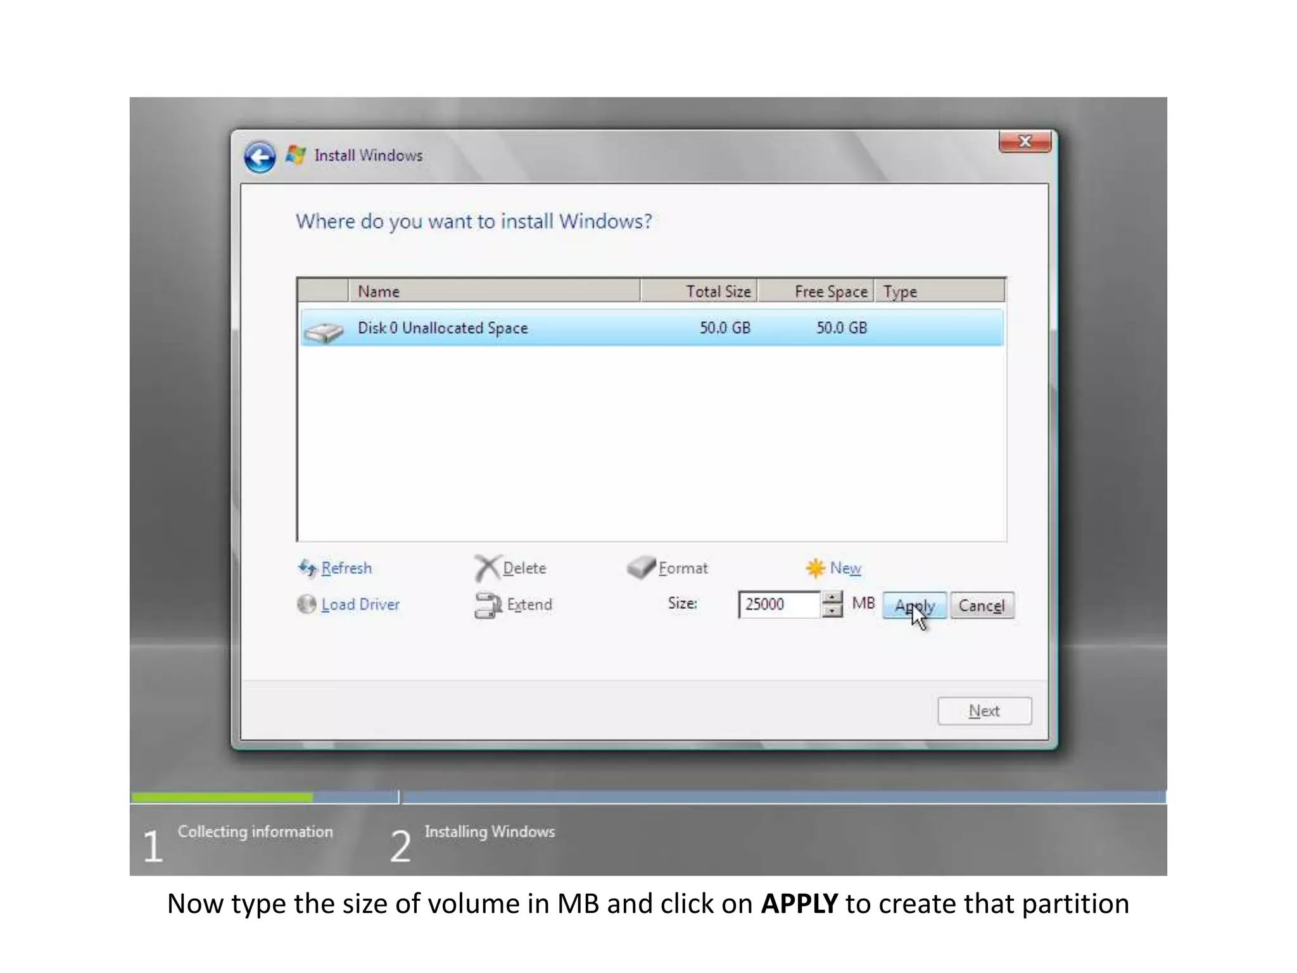Image resolution: width=1297 pixels, height=973 pixels.
Task: Click the 50.0 GB Total Size cell
Action: [725, 328]
